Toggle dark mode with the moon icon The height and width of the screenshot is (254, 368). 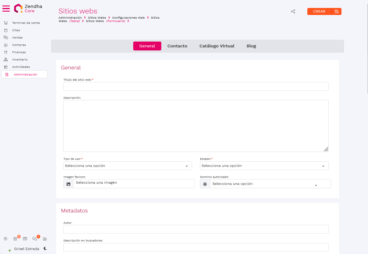click(x=45, y=248)
